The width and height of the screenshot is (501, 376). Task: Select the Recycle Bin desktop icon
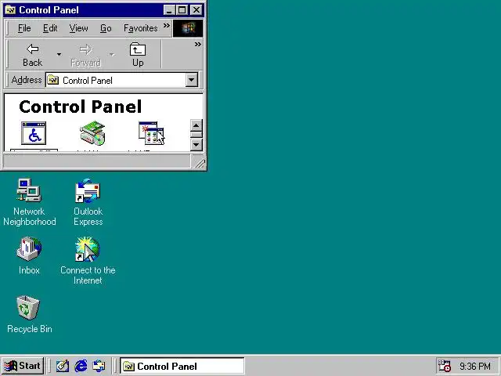[x=30, y=315]
